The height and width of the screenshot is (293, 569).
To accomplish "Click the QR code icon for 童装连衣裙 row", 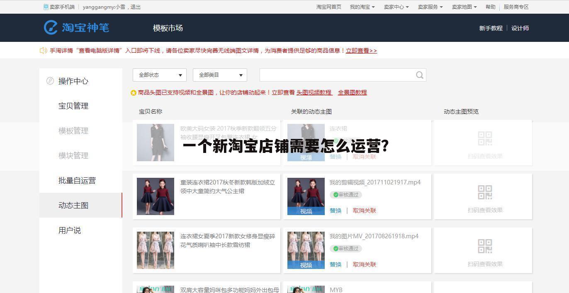I will click(x=485, y=192).
